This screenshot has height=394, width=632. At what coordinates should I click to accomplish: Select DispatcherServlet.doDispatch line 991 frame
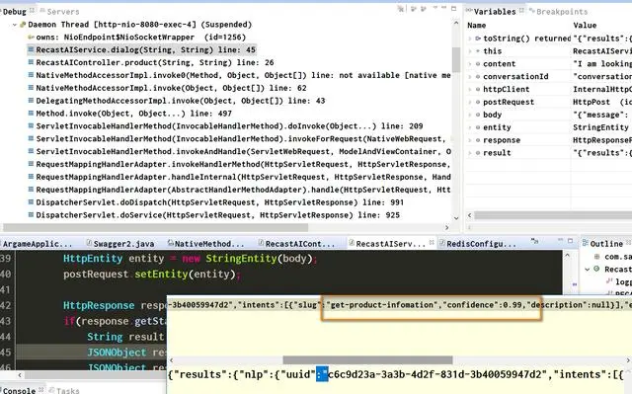click(219, 202)
